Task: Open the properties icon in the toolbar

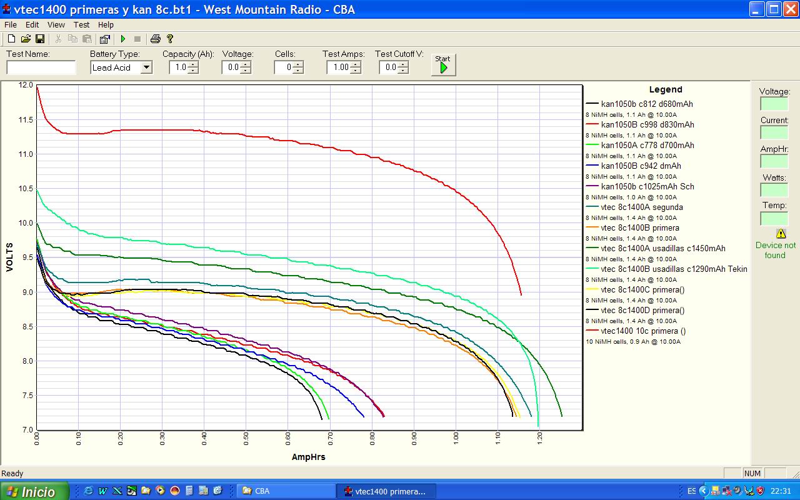Action: tap(104, 39)
